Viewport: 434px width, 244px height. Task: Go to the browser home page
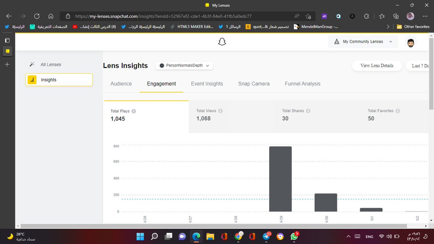click(51, 16)
